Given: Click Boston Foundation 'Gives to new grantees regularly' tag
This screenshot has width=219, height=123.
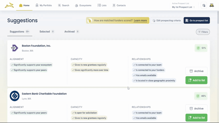Looking at the screenshot, I should pyautogui.click(x=89, y=65).
